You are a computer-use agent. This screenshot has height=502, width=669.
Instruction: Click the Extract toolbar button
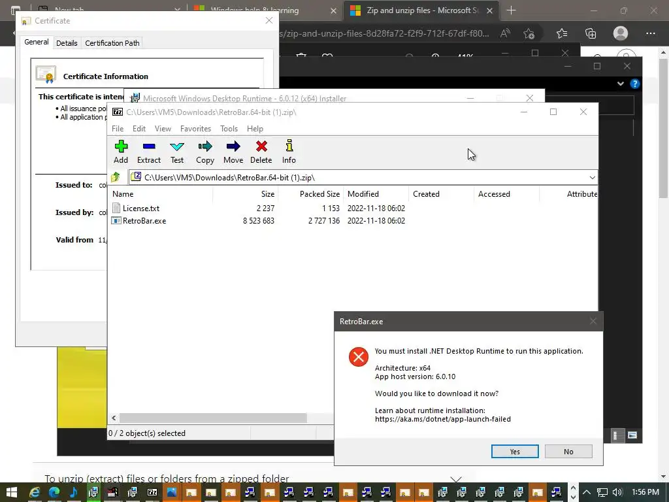tap(148, 152)
